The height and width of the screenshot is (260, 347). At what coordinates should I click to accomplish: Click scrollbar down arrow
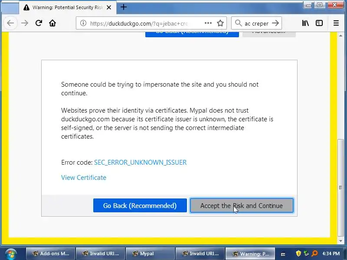tap(341, 241)
